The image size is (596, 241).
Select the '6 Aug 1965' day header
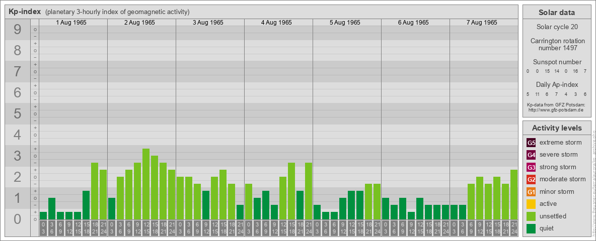tap(413, 23)
